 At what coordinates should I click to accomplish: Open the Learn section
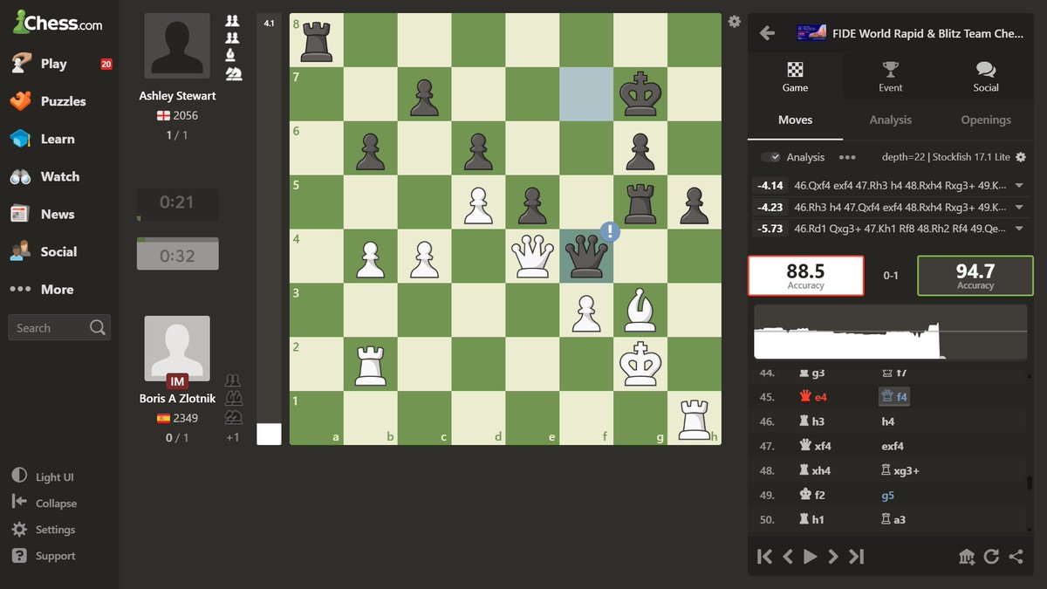(59, 139)
